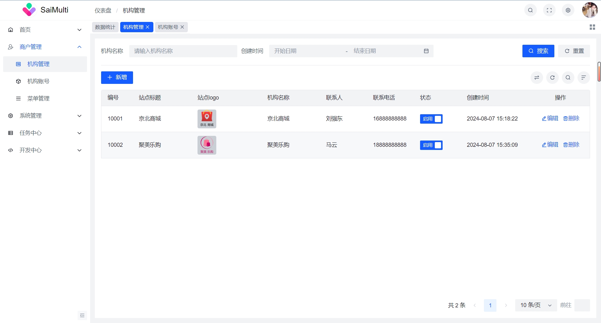The width and height of the screenshot is (601, 323).
Task: Click the column settings icon above table
Action: tap(583, 78)
